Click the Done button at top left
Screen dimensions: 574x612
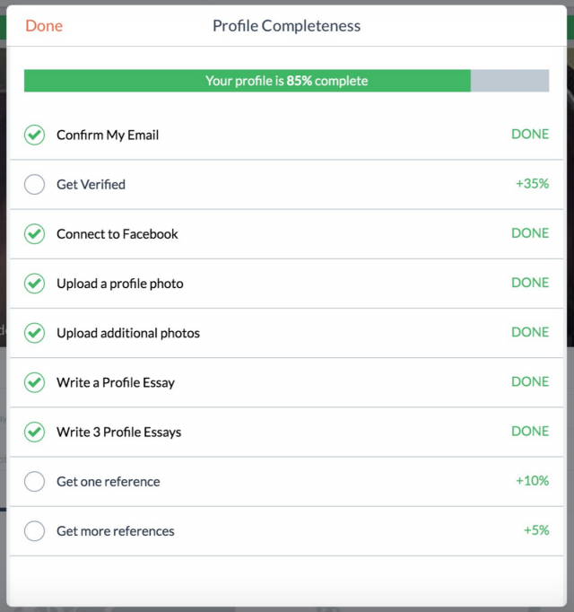(x=44, y=26)
